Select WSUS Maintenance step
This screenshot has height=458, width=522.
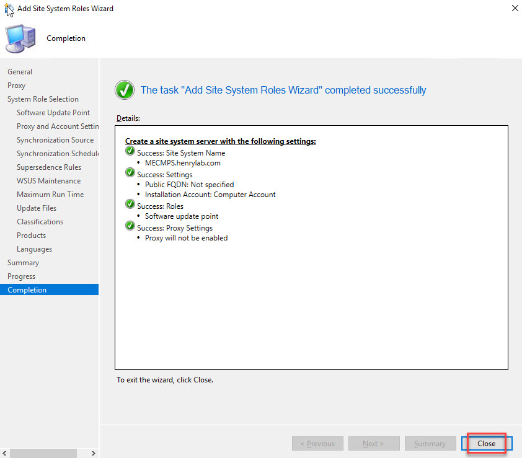[48, 181]
